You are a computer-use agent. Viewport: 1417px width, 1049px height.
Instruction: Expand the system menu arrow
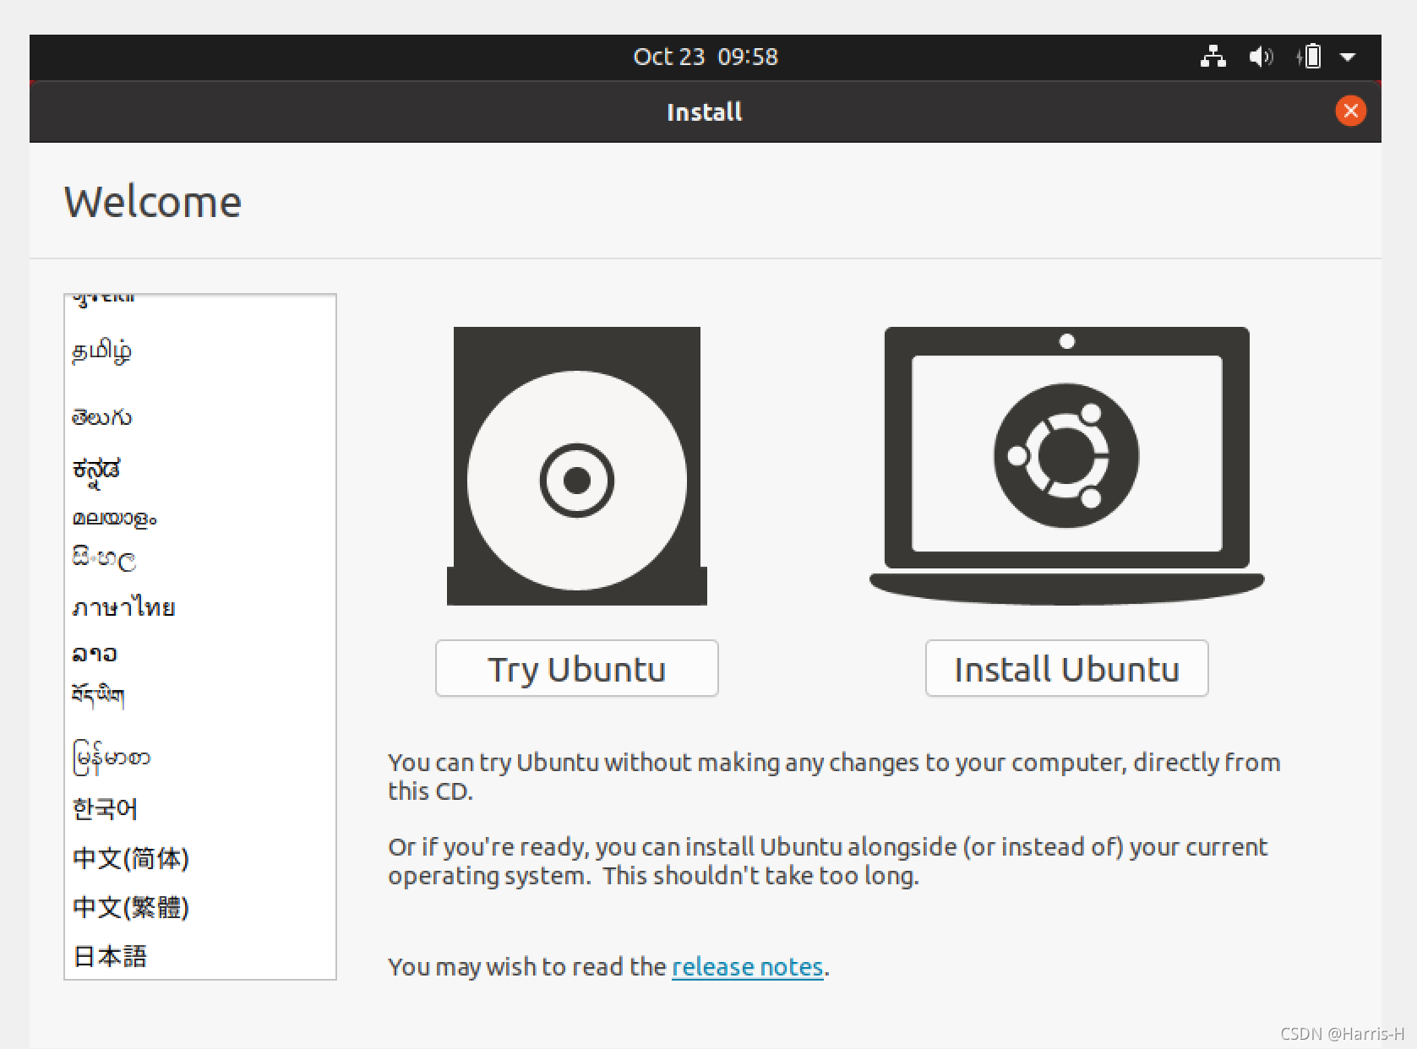(x=1348, y=57)
